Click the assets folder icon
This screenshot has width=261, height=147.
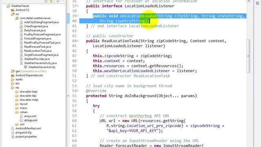click(x=13, y=79)
